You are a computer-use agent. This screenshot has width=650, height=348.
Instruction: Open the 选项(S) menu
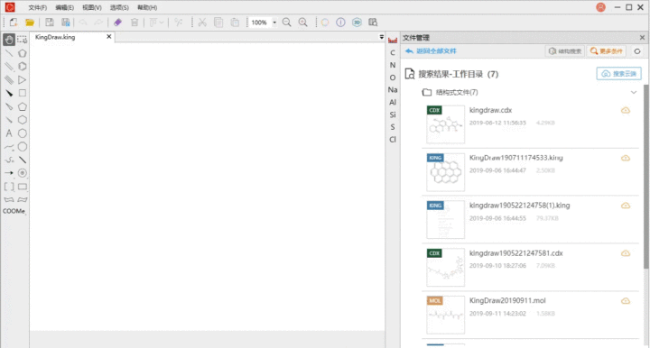[x=119, y=7]
